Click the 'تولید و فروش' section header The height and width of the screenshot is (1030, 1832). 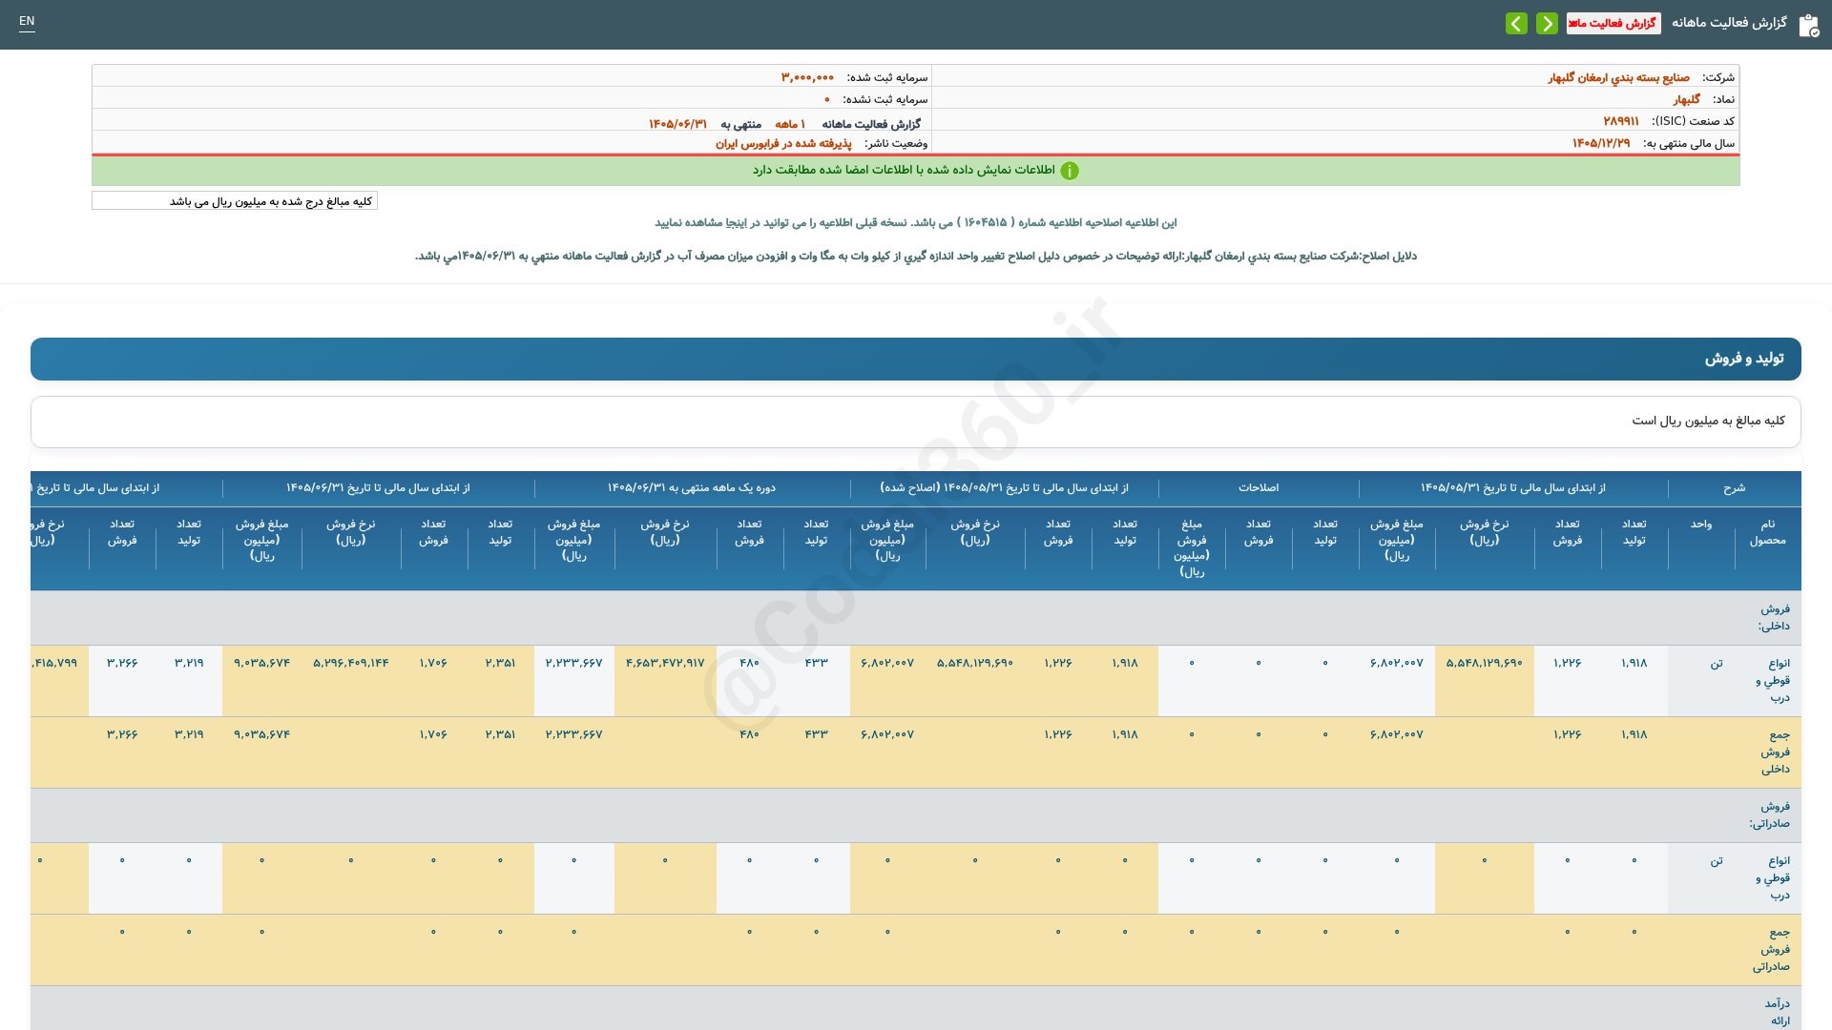916,359
